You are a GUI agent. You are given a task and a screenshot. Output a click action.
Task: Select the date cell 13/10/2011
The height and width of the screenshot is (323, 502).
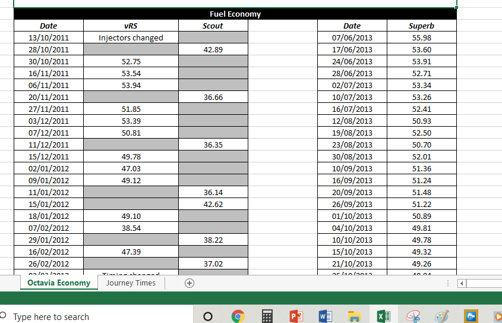coord(49,37)
